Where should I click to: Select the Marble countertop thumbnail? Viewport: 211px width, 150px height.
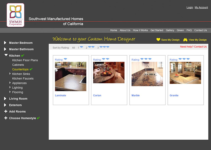click(147, 74)
